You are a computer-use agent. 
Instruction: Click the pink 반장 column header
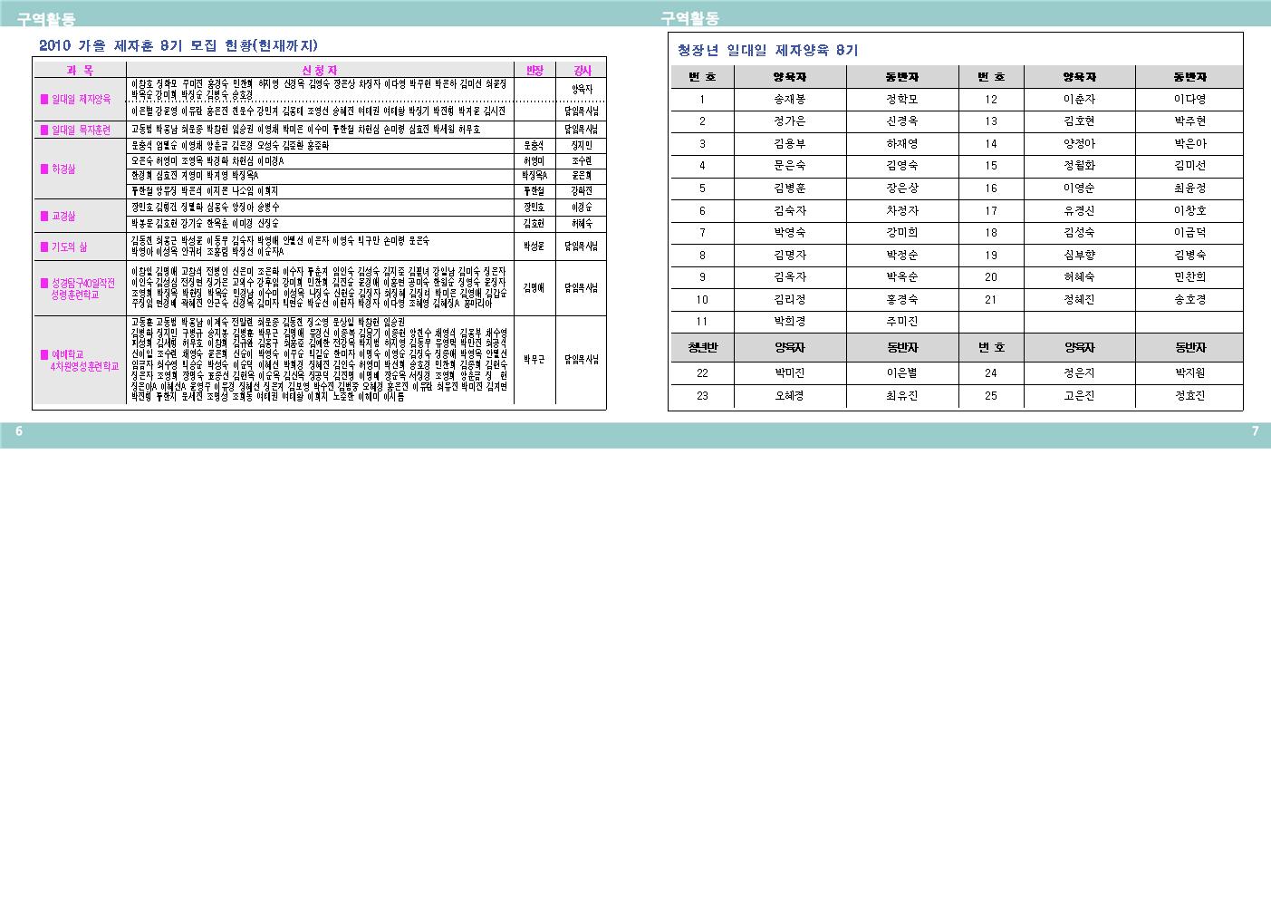click(534, 70)
